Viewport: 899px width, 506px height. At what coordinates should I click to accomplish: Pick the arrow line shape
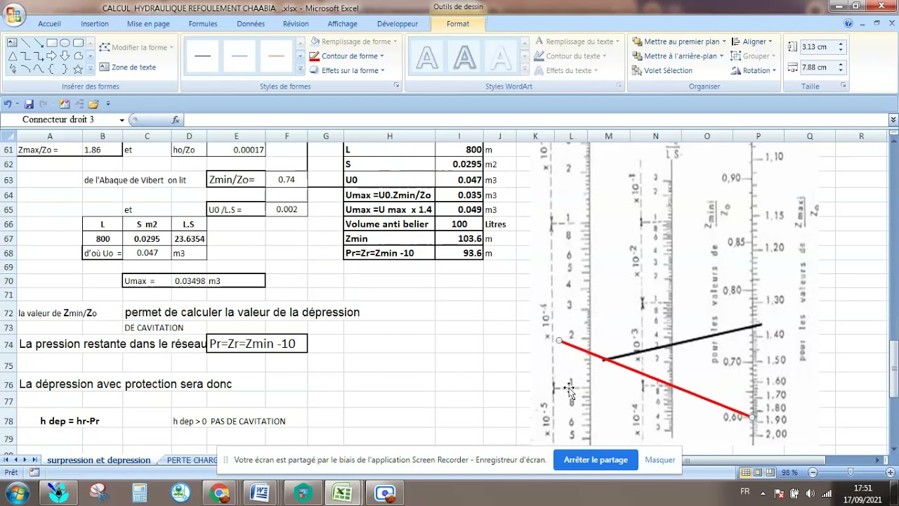(x=38, y=42)
